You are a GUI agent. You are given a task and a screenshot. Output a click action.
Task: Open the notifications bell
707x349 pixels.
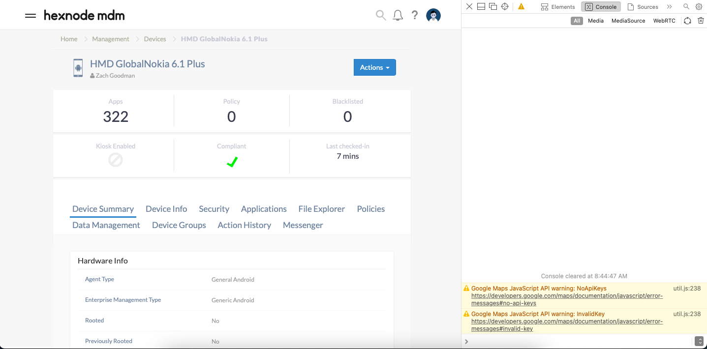coord(398,15)
